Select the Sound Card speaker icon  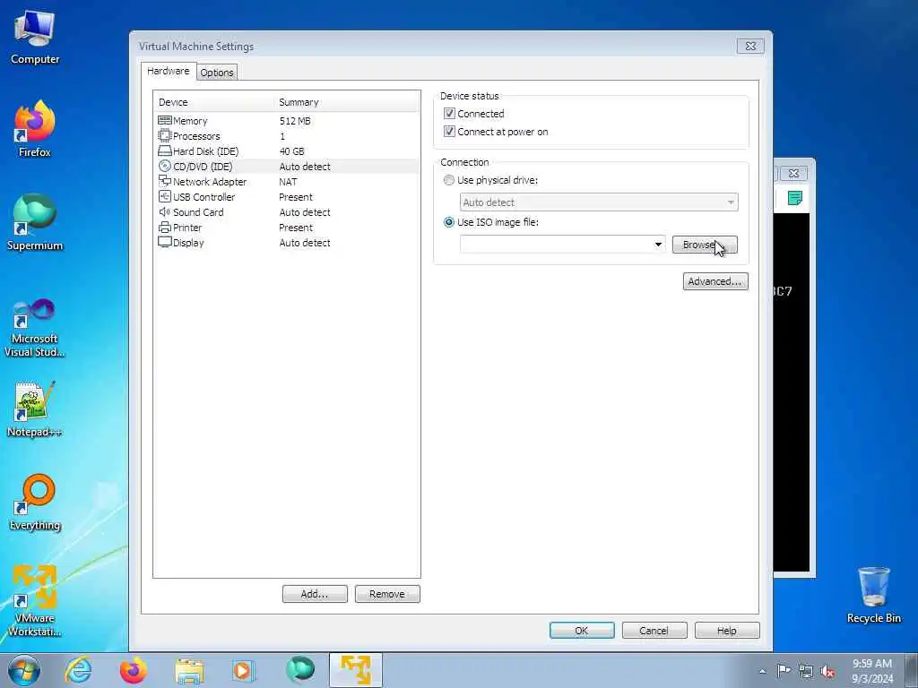[x=165, y=211]
